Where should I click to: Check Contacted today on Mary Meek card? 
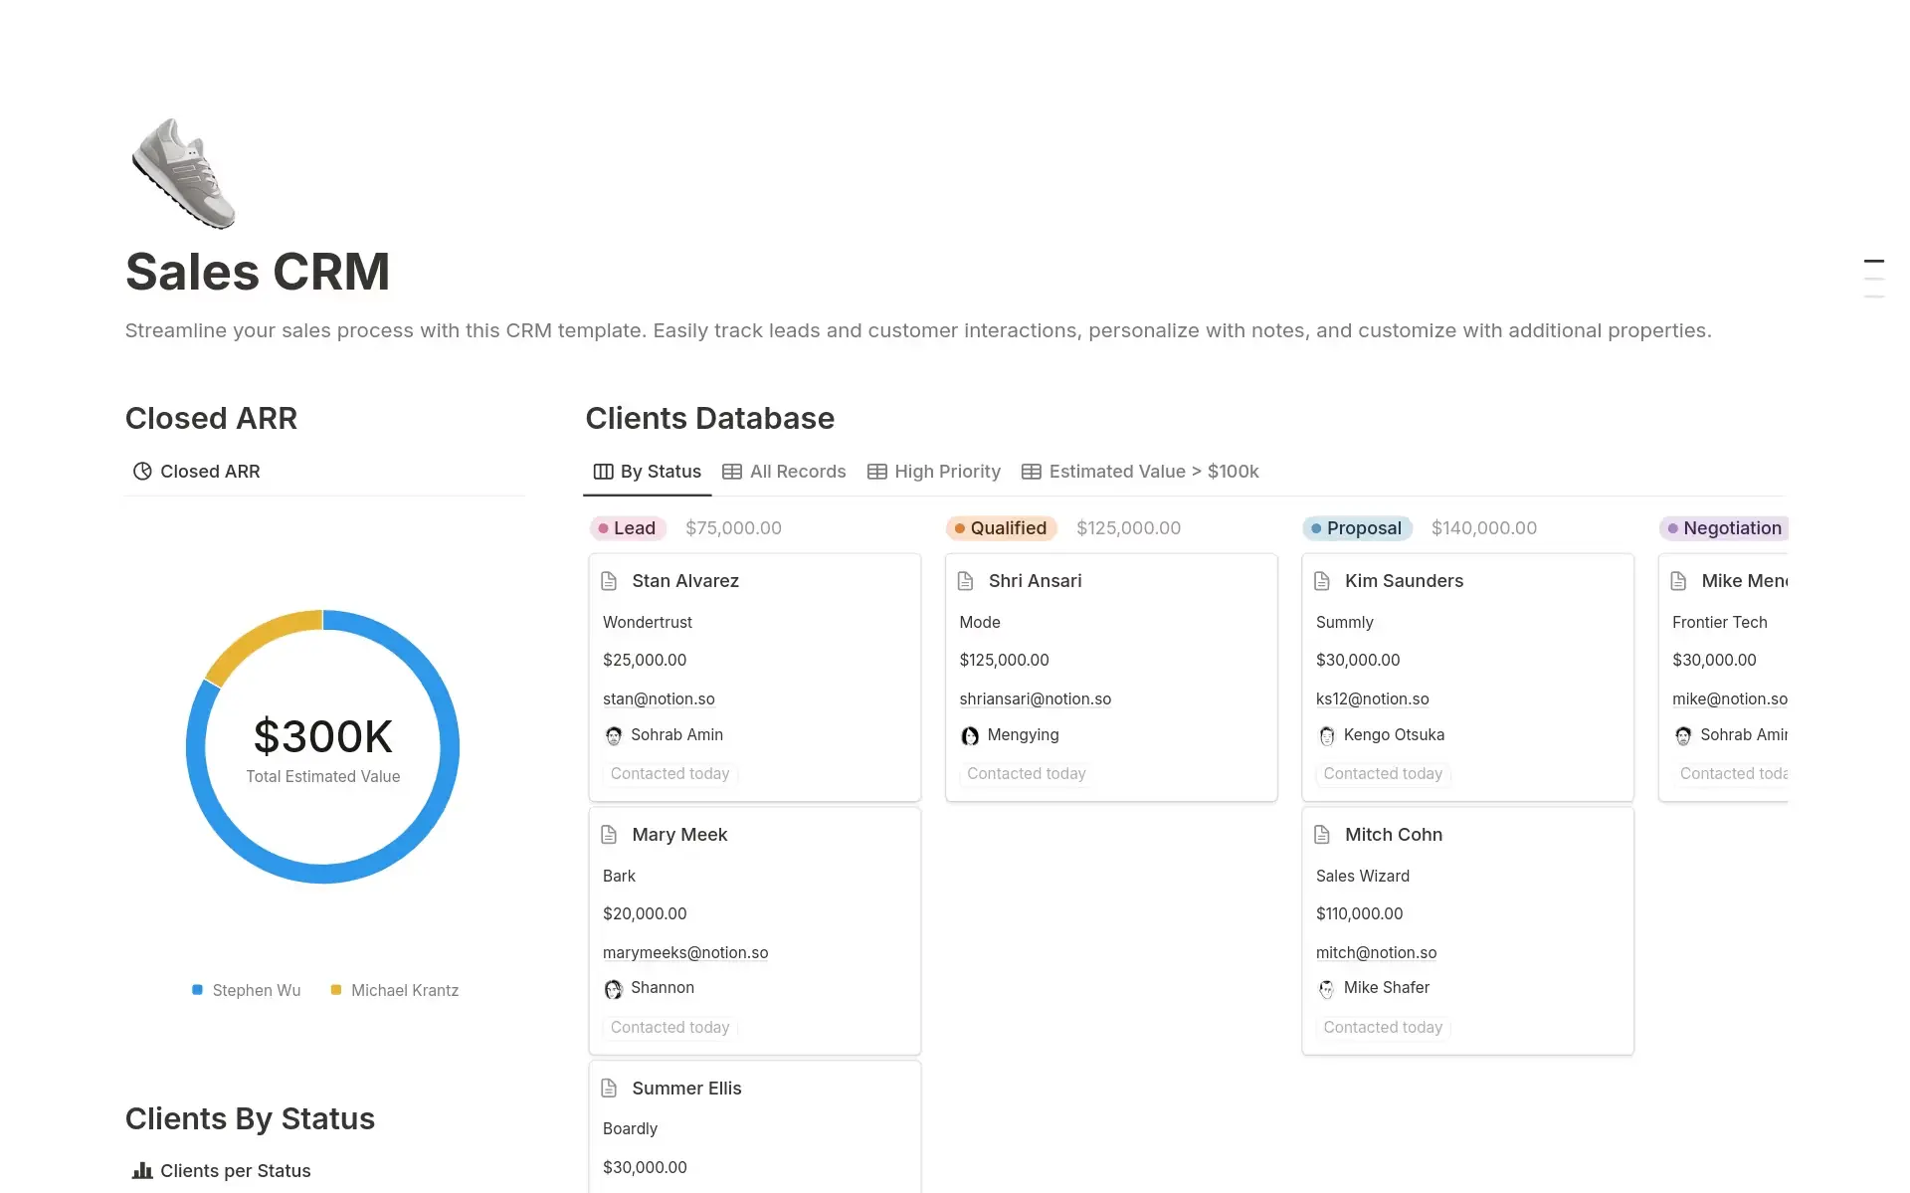(x=668, y=1027)
